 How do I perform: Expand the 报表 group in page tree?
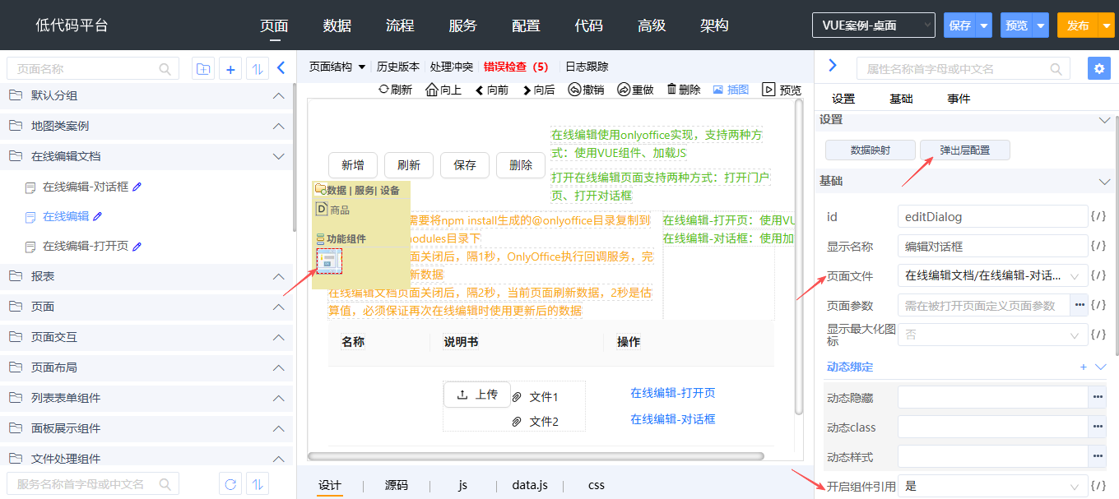point(278,277)
